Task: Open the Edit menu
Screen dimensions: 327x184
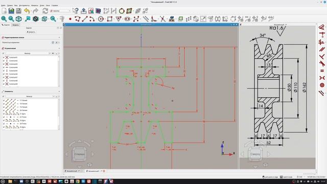Action: [x=10, y=6]
